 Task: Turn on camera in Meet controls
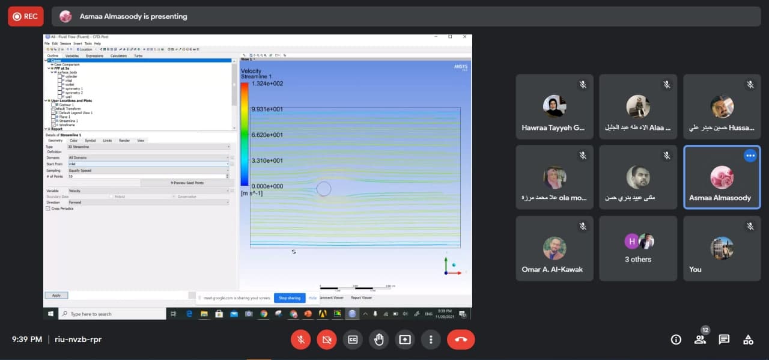pos(326,340)
